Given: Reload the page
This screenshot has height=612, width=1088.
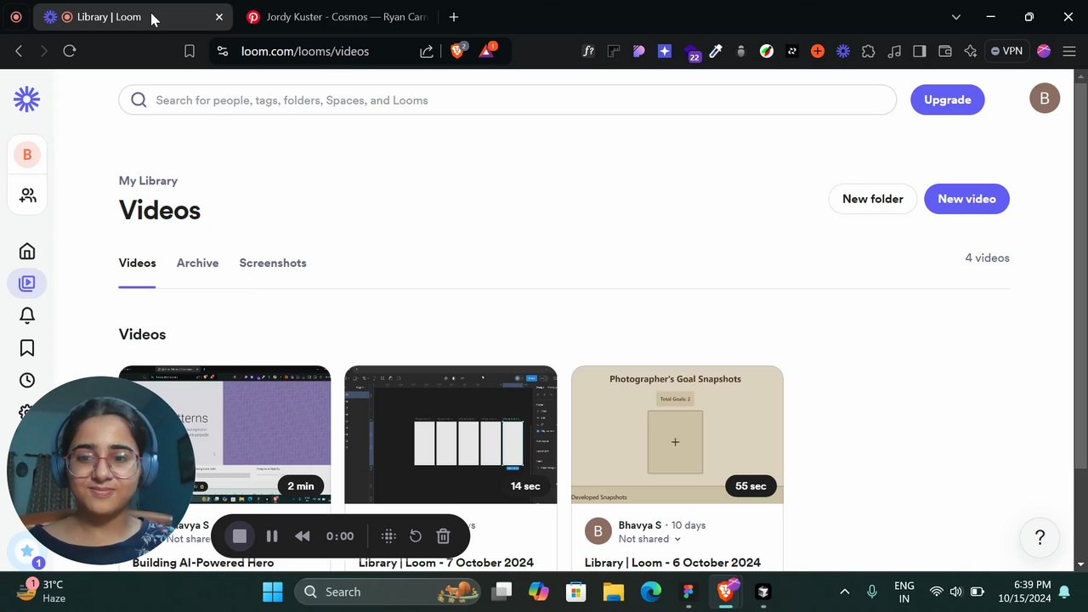Looking at the screenshot, I should coord(70,51).
